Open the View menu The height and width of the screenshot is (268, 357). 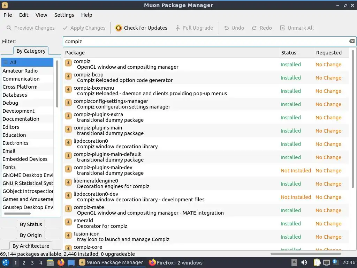41,15
